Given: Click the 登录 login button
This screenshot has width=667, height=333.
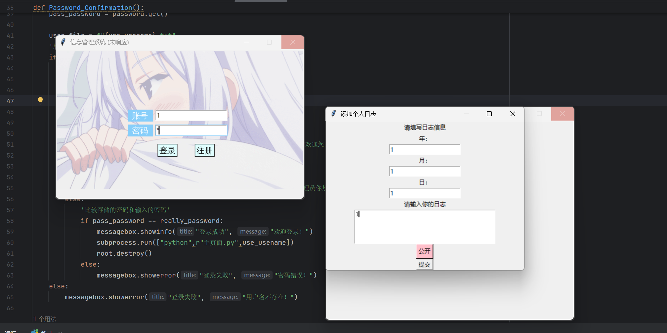Looking at the screenshot, I should [x=167, y=150].
